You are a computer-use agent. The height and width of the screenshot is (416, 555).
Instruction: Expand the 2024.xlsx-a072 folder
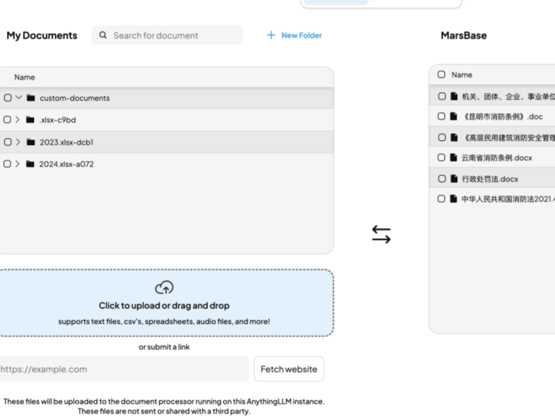tap(18, 164)
